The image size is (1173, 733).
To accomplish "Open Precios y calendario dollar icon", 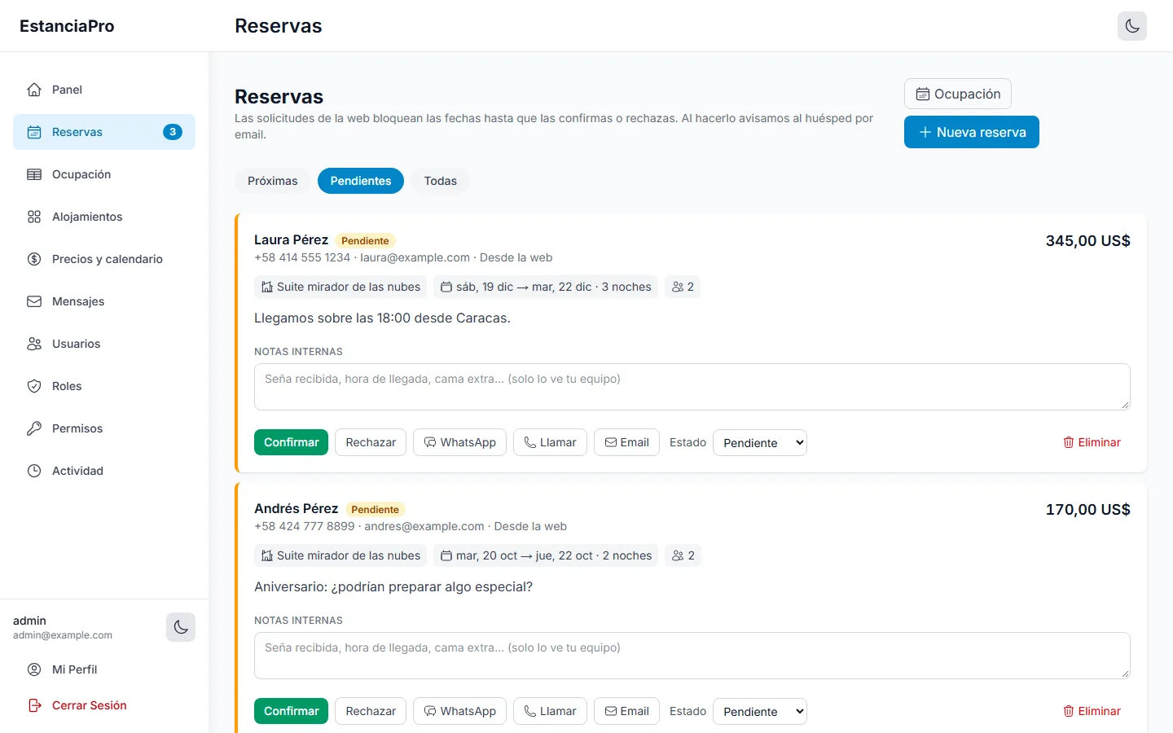I will pos(34,259).
